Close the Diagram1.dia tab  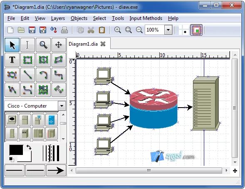[103, 44]
